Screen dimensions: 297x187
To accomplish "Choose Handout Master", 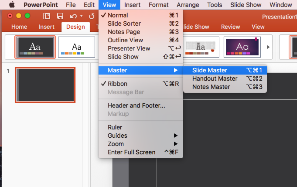I will [215, 79].
